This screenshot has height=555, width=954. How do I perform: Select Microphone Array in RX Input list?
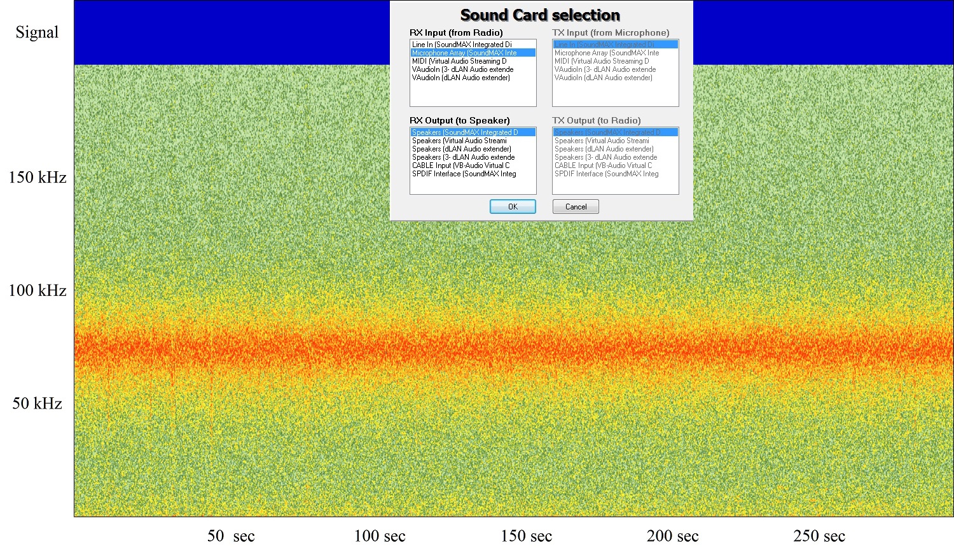coord(464,53)
